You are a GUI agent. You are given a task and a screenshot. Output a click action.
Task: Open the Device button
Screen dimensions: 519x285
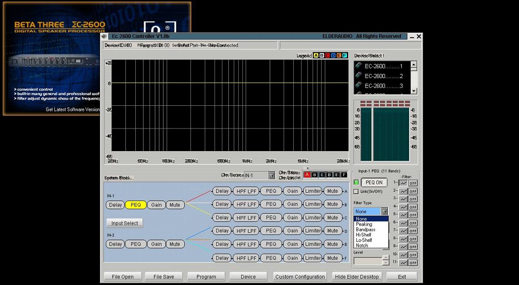pos(248,277)
